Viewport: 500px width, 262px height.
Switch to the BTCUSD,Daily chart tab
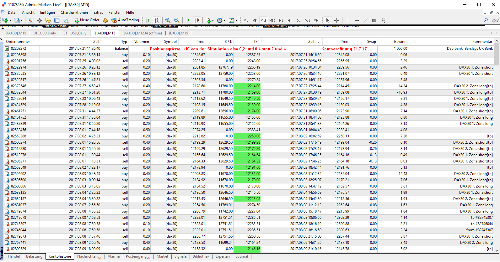tap(45, 33)
